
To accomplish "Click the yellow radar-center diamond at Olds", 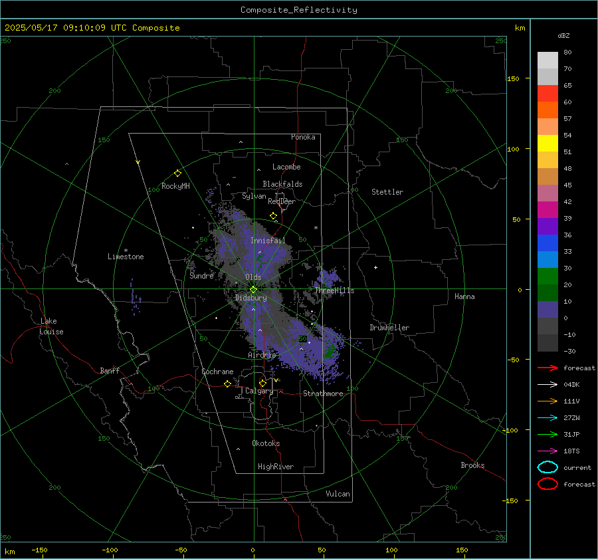I will pyautogui.click(x=253, y=290).
